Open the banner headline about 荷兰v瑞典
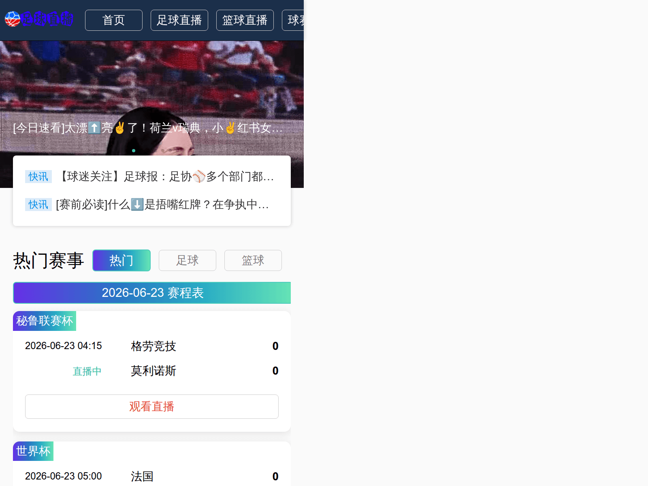 (148, 128)
